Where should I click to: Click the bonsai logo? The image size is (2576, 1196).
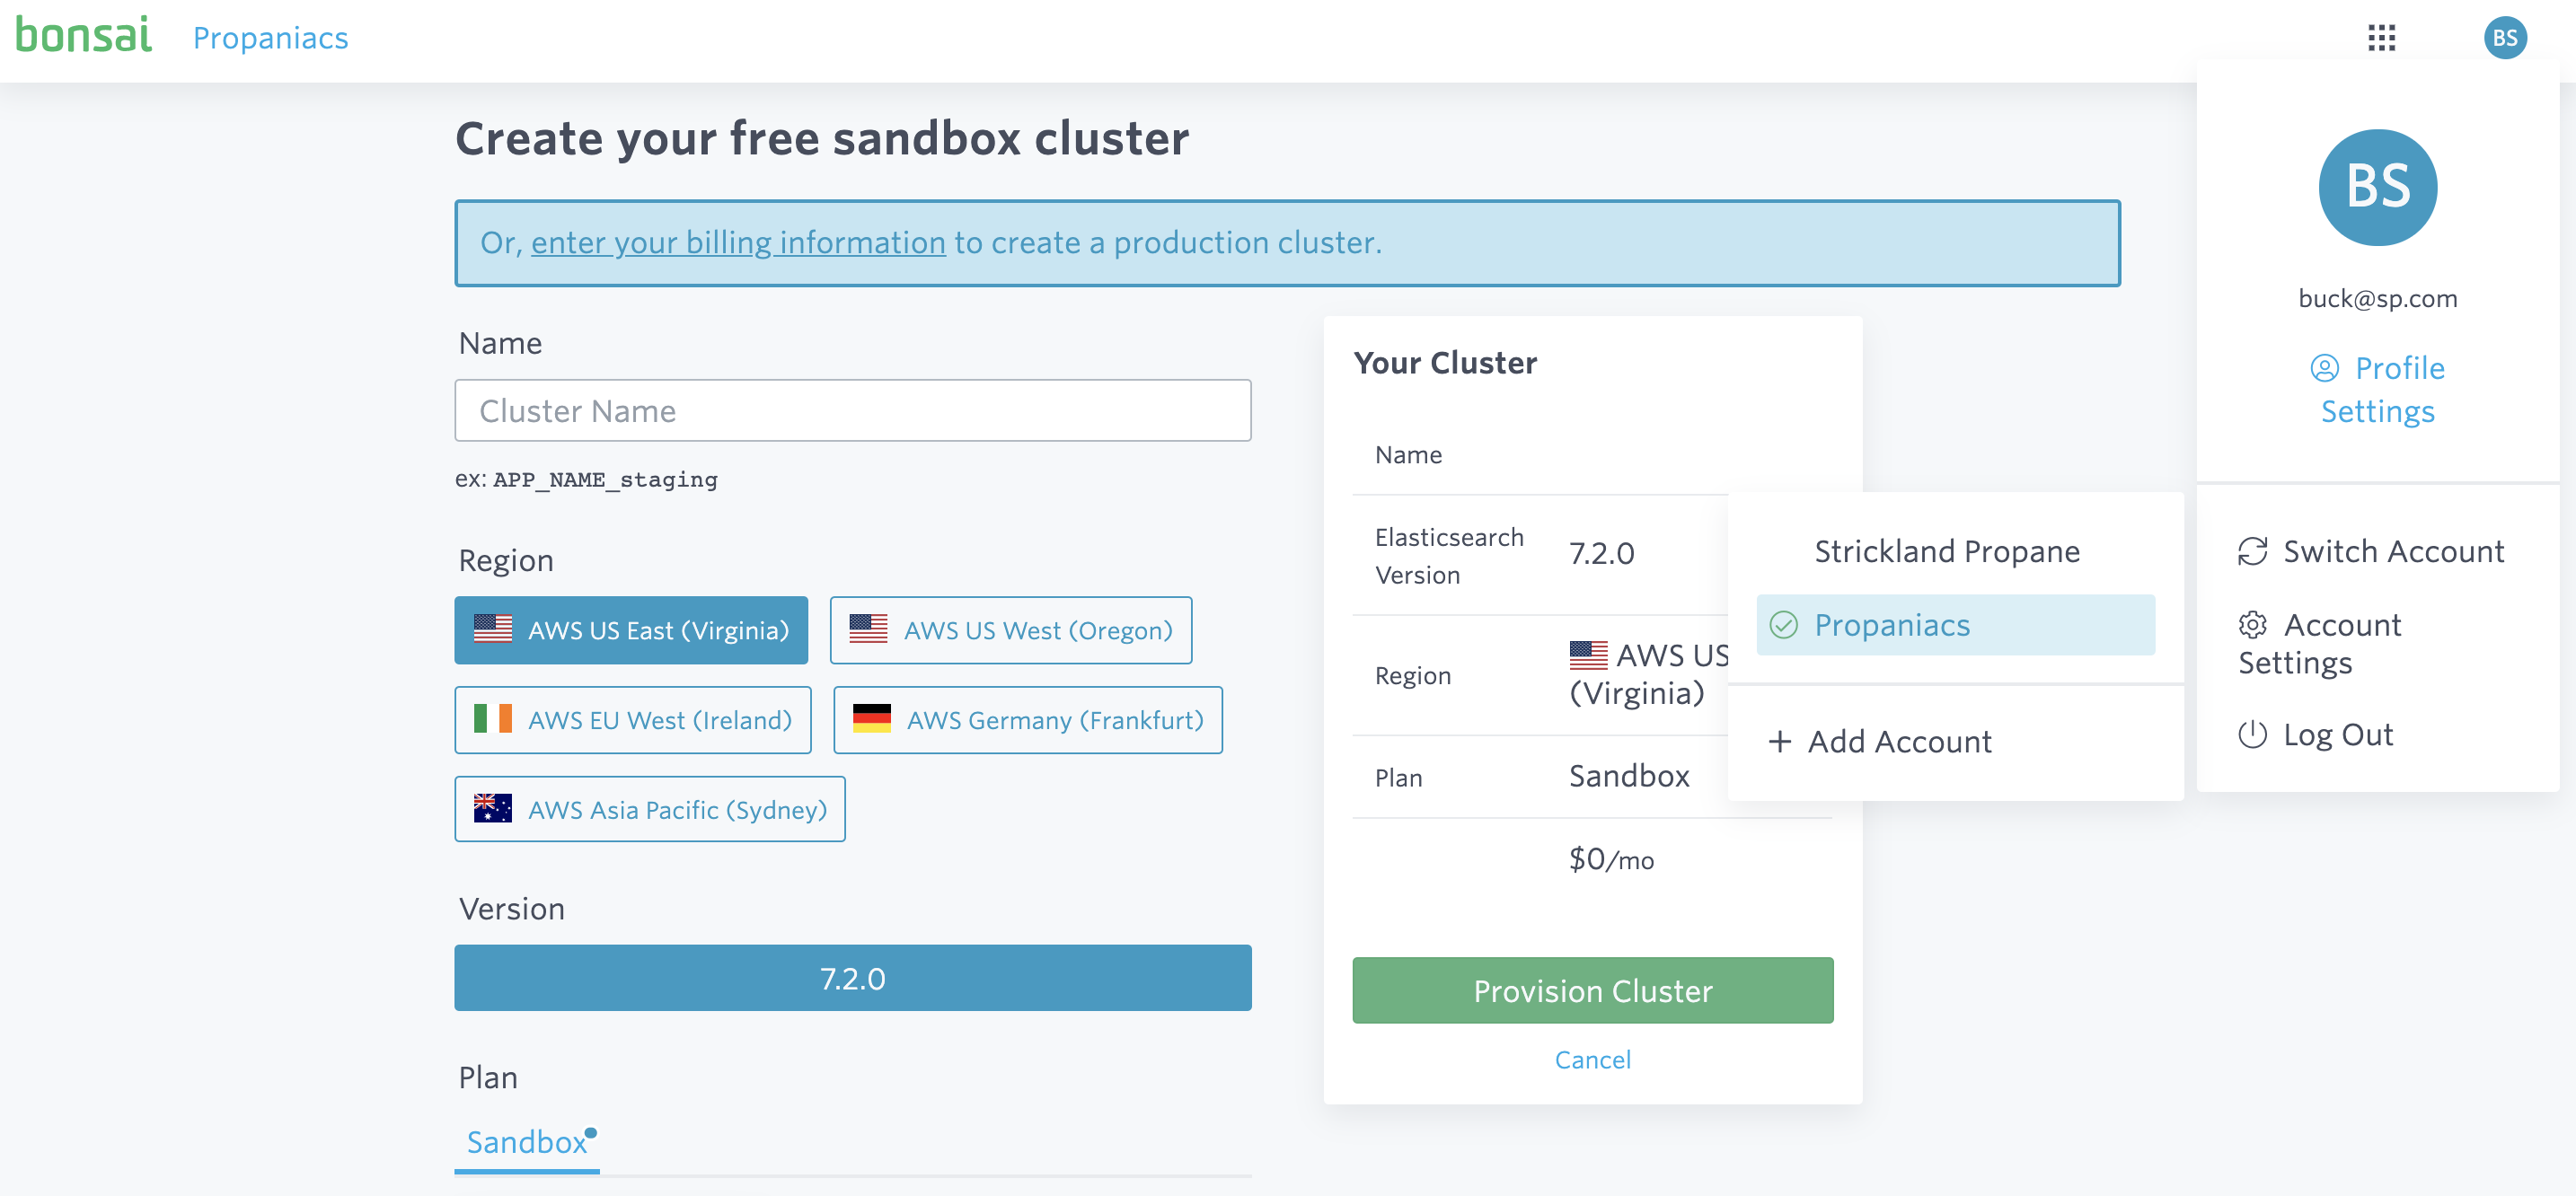click(84, 36)
